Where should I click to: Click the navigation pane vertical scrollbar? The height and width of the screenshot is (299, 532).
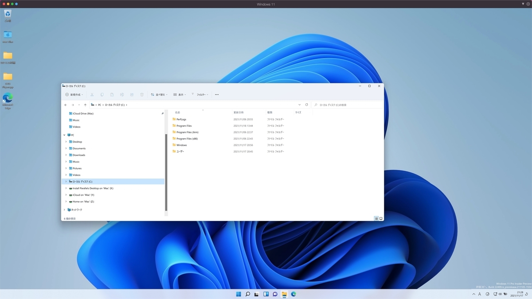(166, 172)
